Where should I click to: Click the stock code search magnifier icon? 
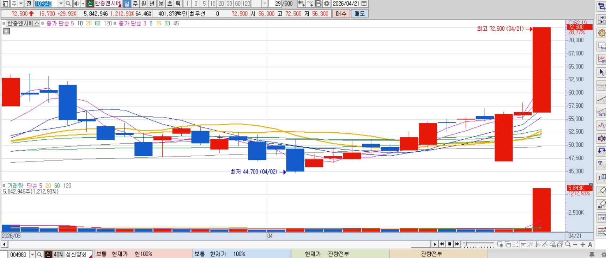pyautogui.click(x=68, y=4)
